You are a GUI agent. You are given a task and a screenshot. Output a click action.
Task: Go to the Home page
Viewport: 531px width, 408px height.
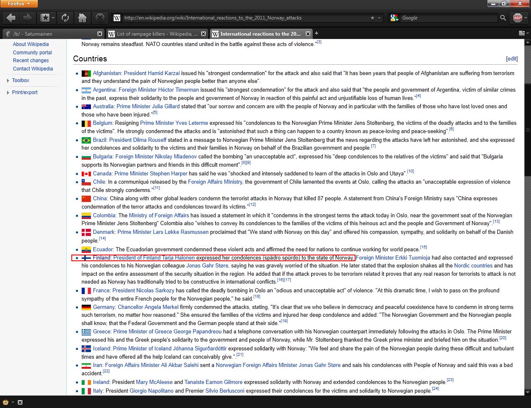pos(82,18)
